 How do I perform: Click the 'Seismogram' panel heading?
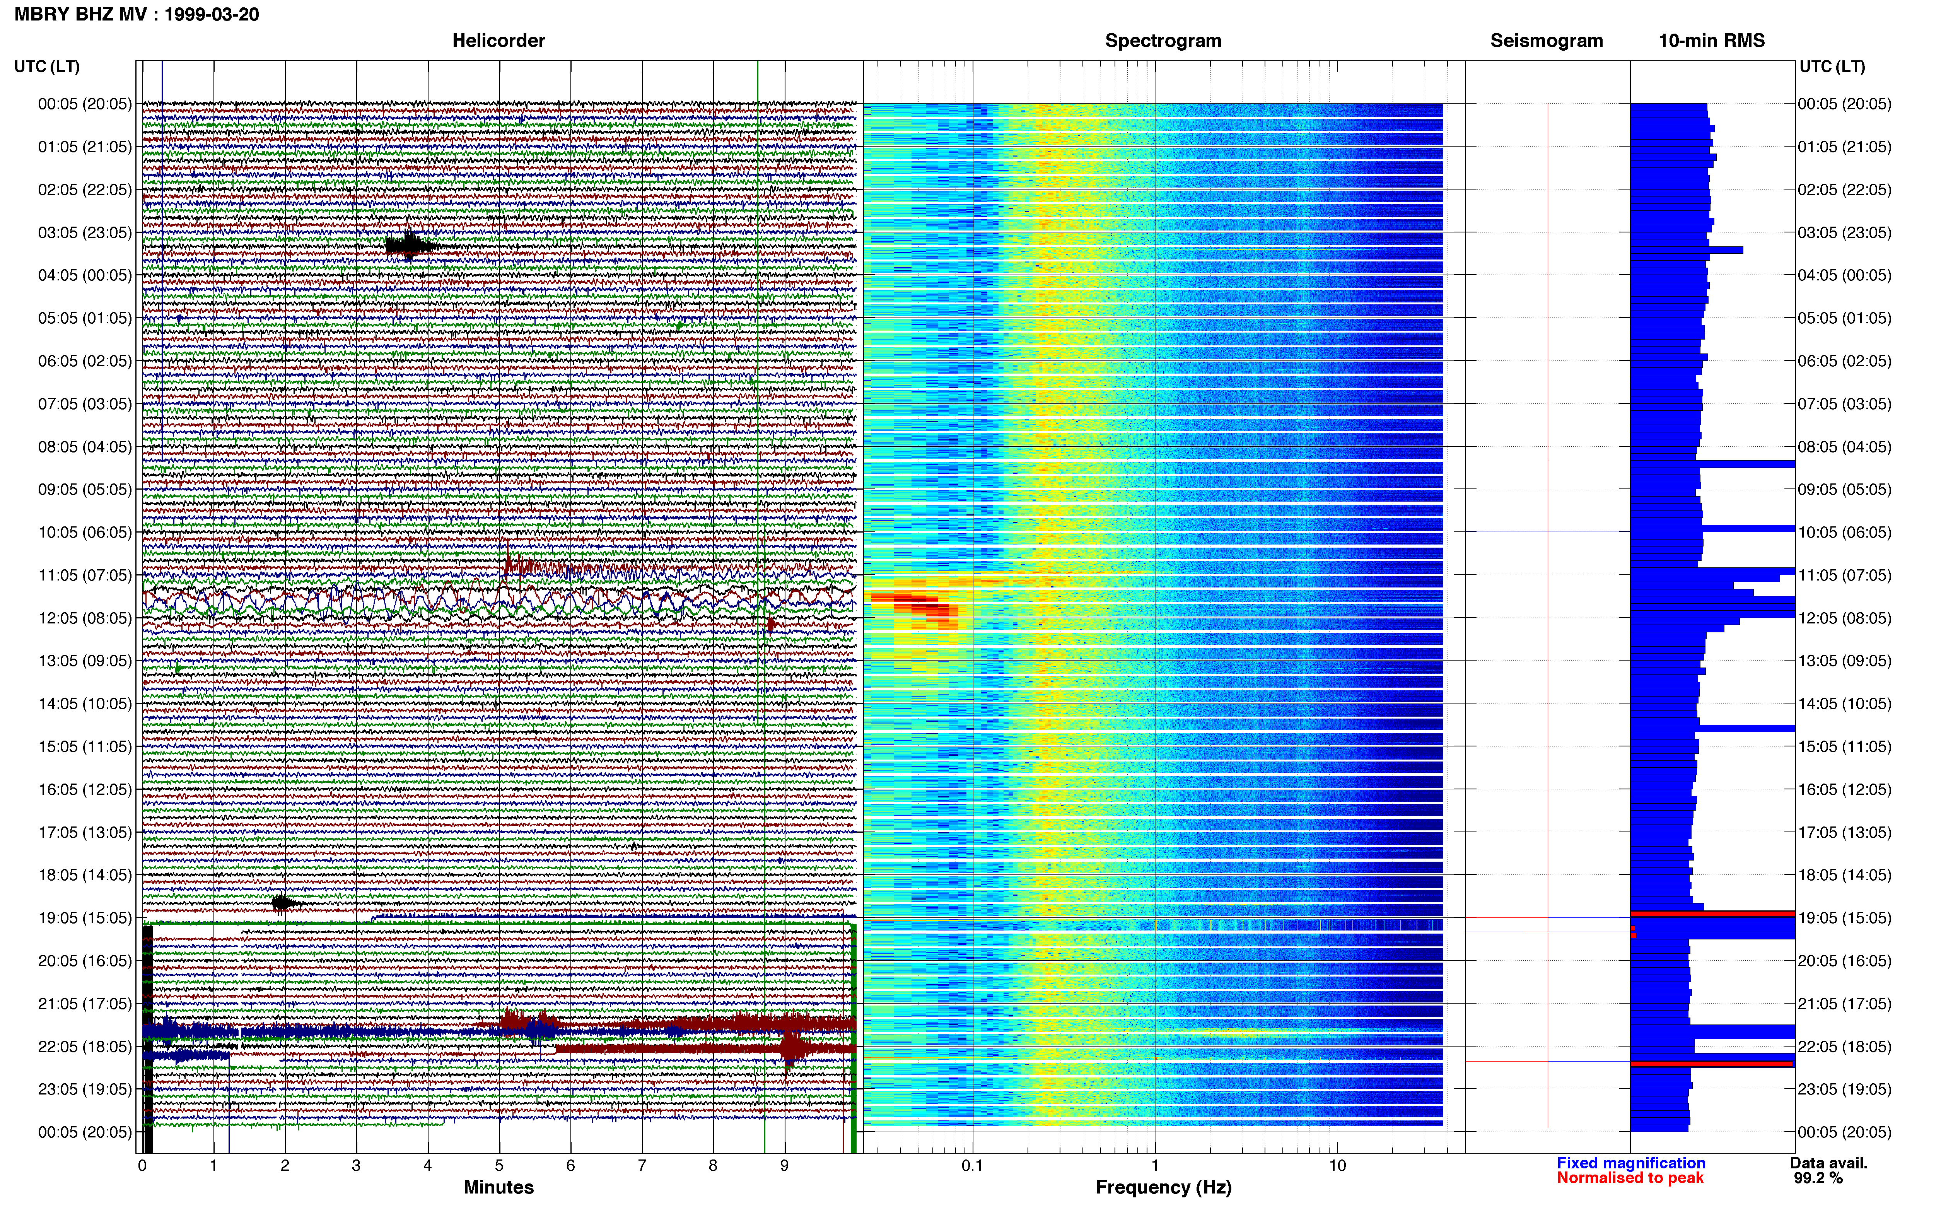(1546, 41)
